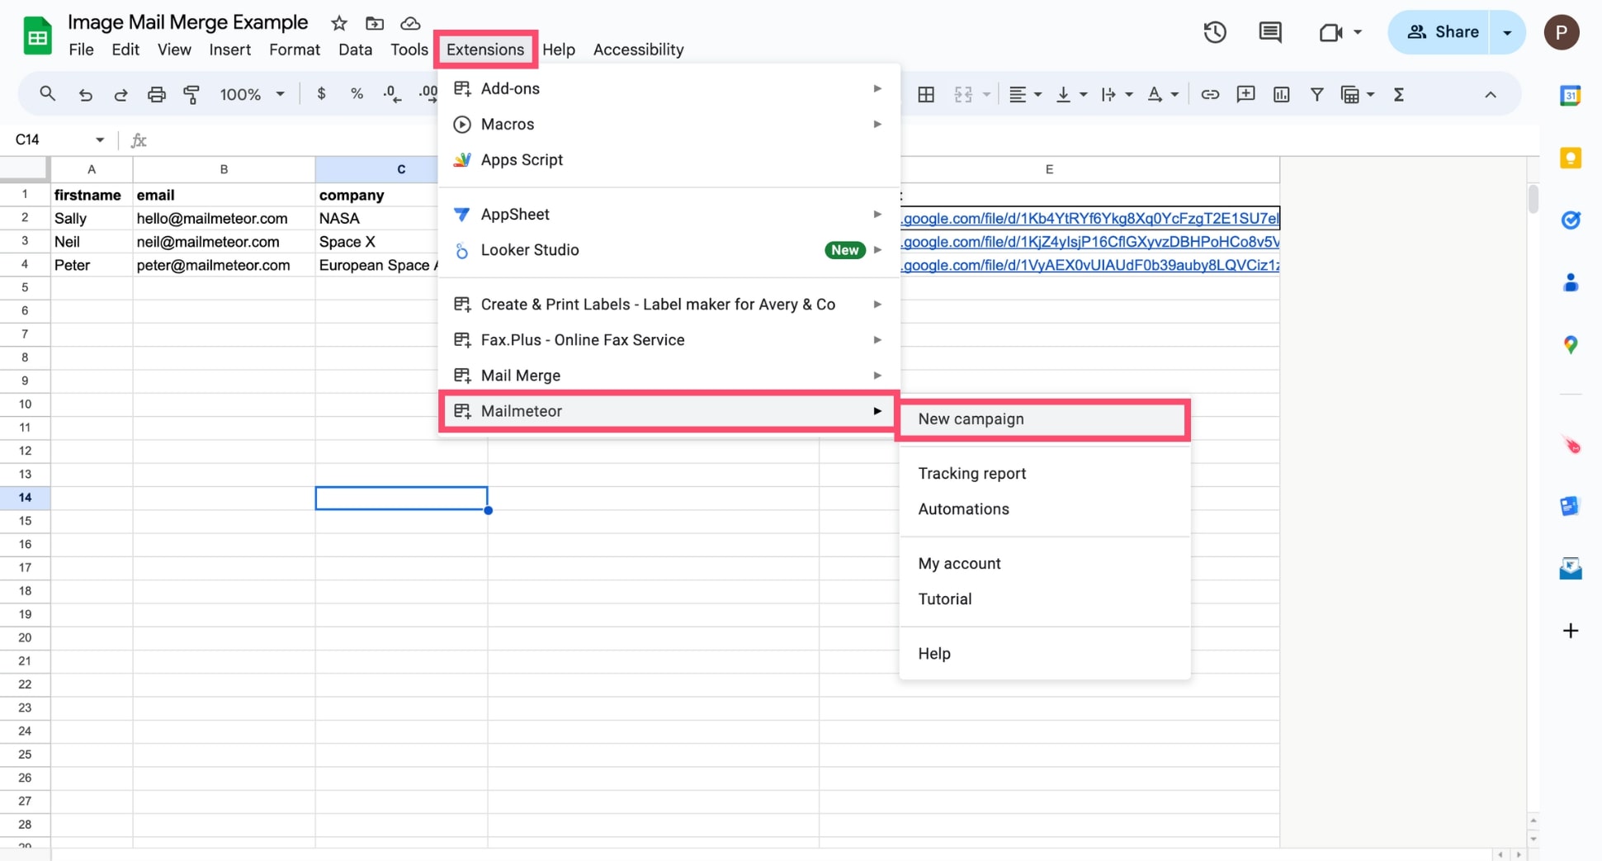Viewport: 1602px width, 861px height.
Task: Open the Name box dropdown arrow
Action: tap(100, 140)
